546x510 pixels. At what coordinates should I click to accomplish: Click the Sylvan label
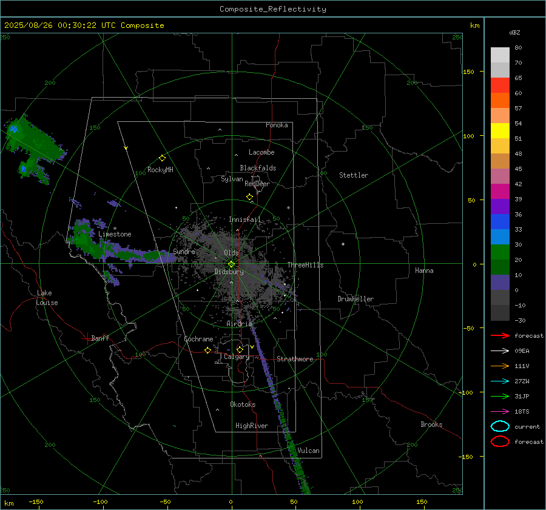[x=232, y=179]
